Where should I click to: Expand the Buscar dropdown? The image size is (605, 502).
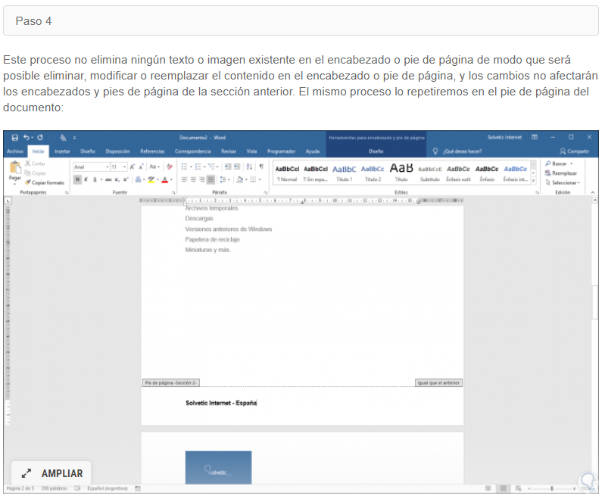571,164
